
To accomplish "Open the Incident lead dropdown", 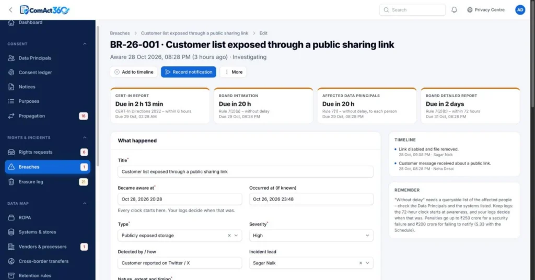I will click(x=367, y=263).
